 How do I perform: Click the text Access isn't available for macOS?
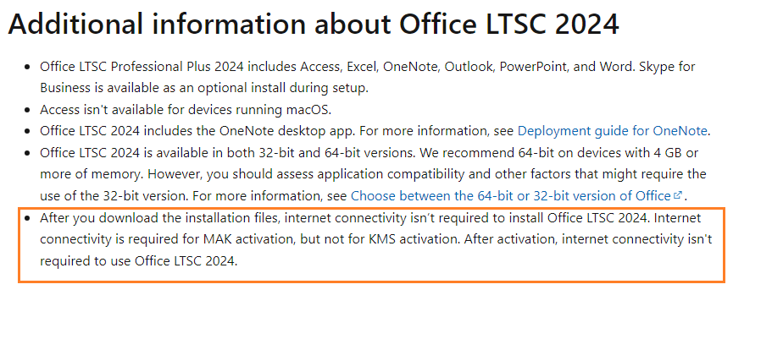coord(186,109)
